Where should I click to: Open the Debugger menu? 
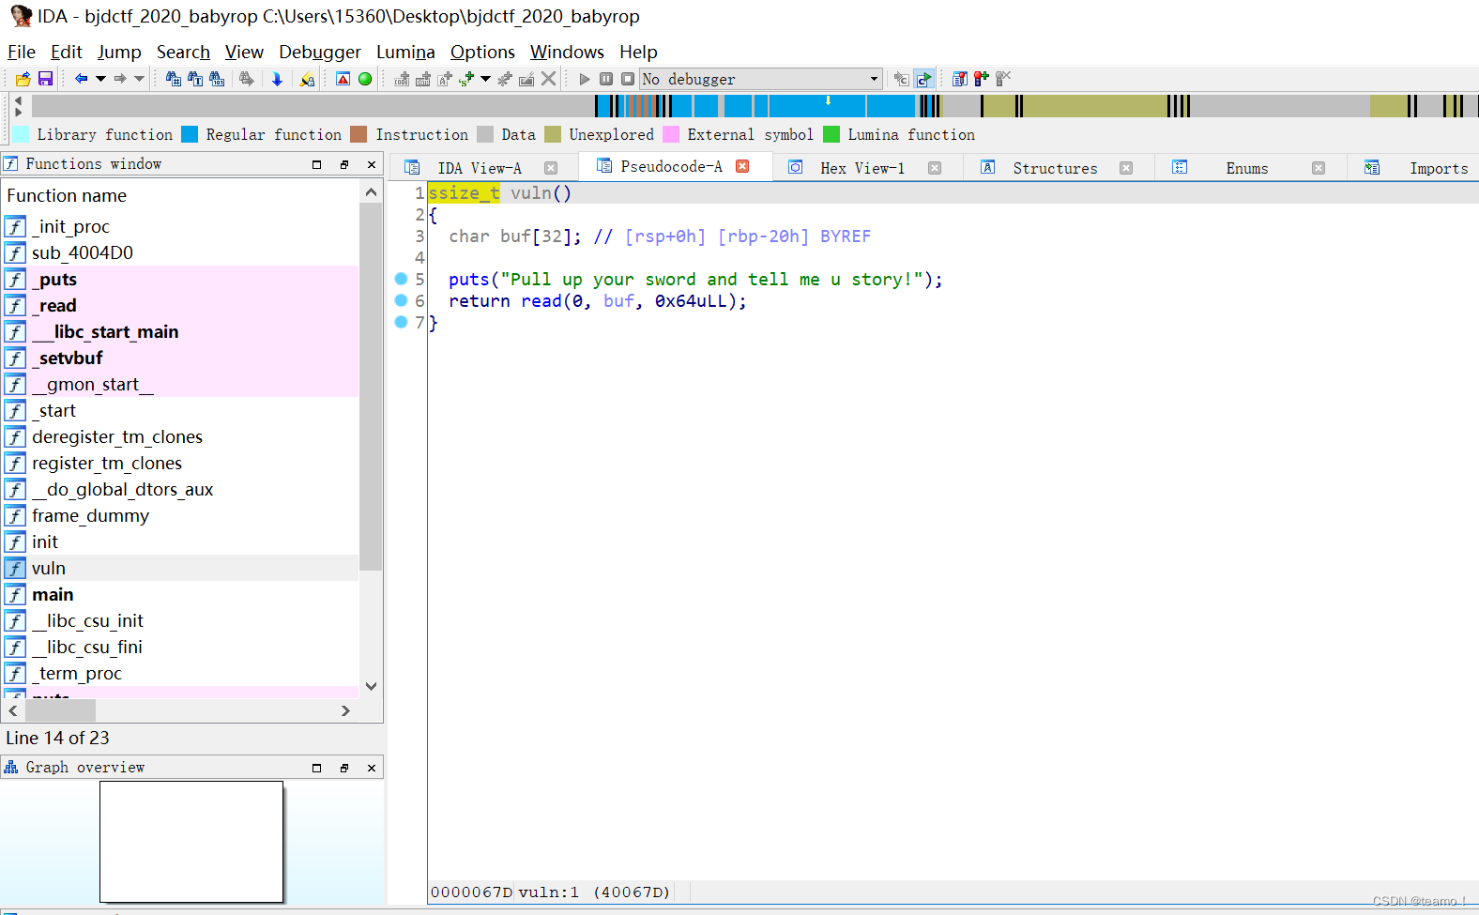click(x=320, y=52)
